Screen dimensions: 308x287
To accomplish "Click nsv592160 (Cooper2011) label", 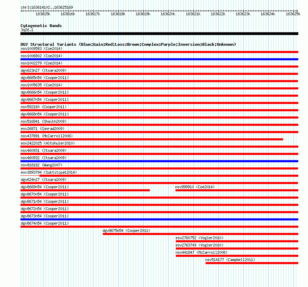I will [44, 107].
